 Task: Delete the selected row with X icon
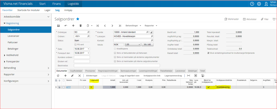coord(80,76)
